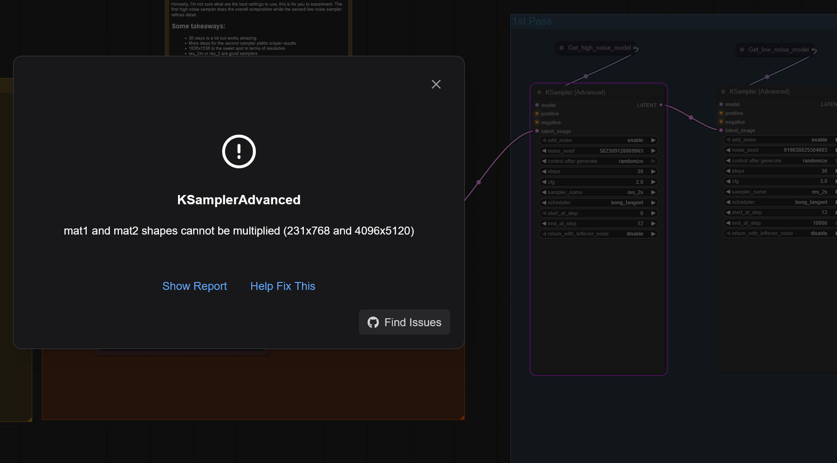Screen dimensions: 837x463
Task: Click the 1st Pass group title
Action: point(532,21)
